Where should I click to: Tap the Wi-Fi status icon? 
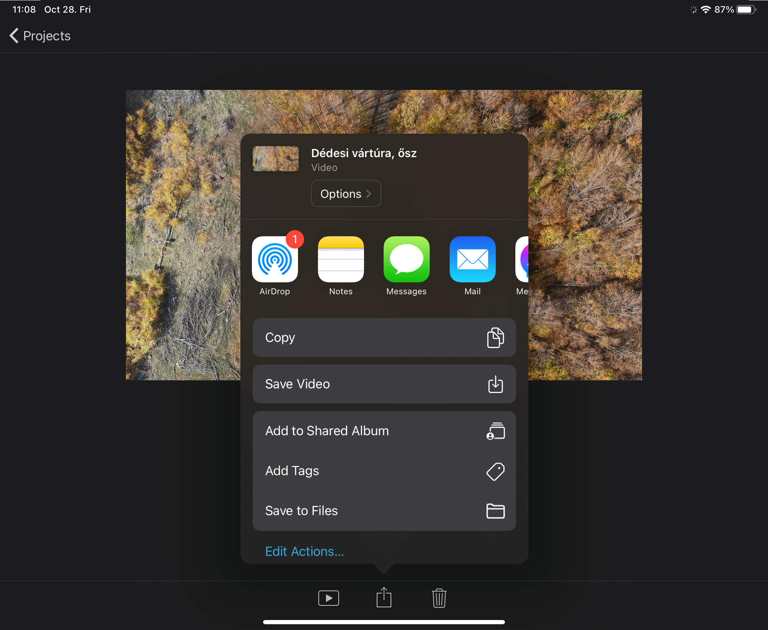click(706, 10)
